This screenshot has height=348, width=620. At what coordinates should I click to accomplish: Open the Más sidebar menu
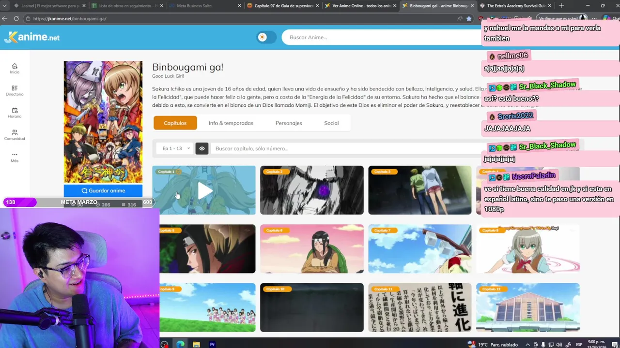tap(15, 158)
